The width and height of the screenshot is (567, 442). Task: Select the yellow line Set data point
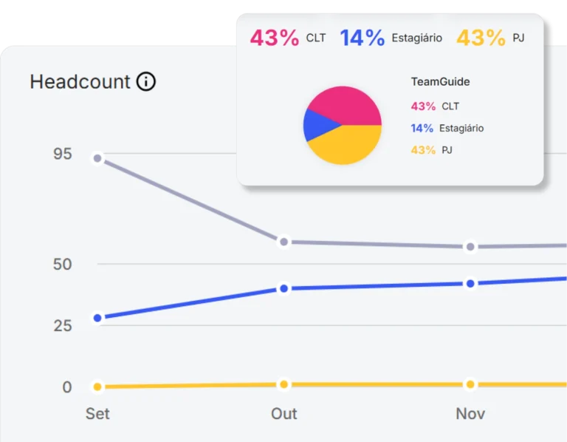tap(97, 387)
